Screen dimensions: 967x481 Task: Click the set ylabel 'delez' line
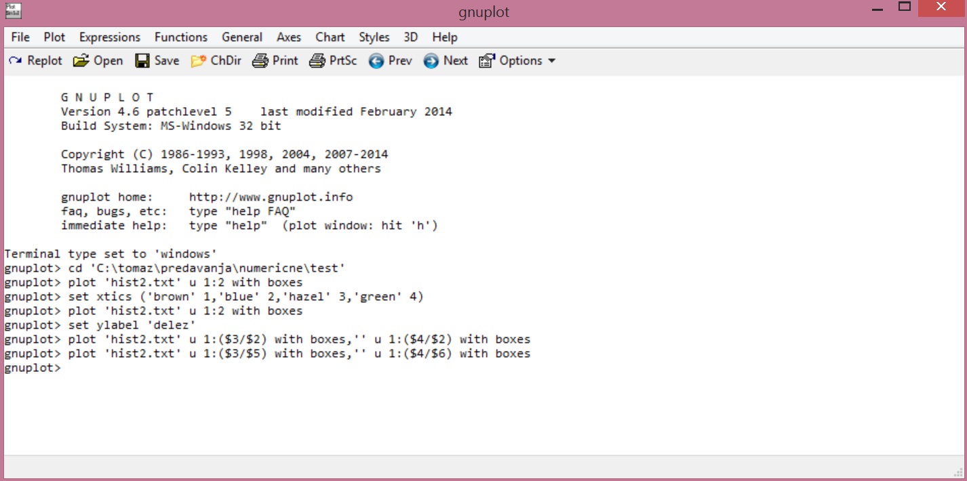(x=100, y=325)
